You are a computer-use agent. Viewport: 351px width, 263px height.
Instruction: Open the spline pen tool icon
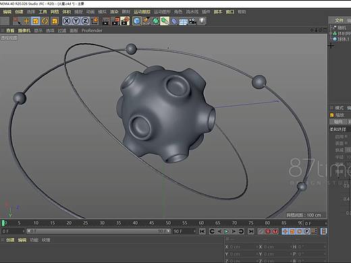pyautogui.click(x=146, y=21)
